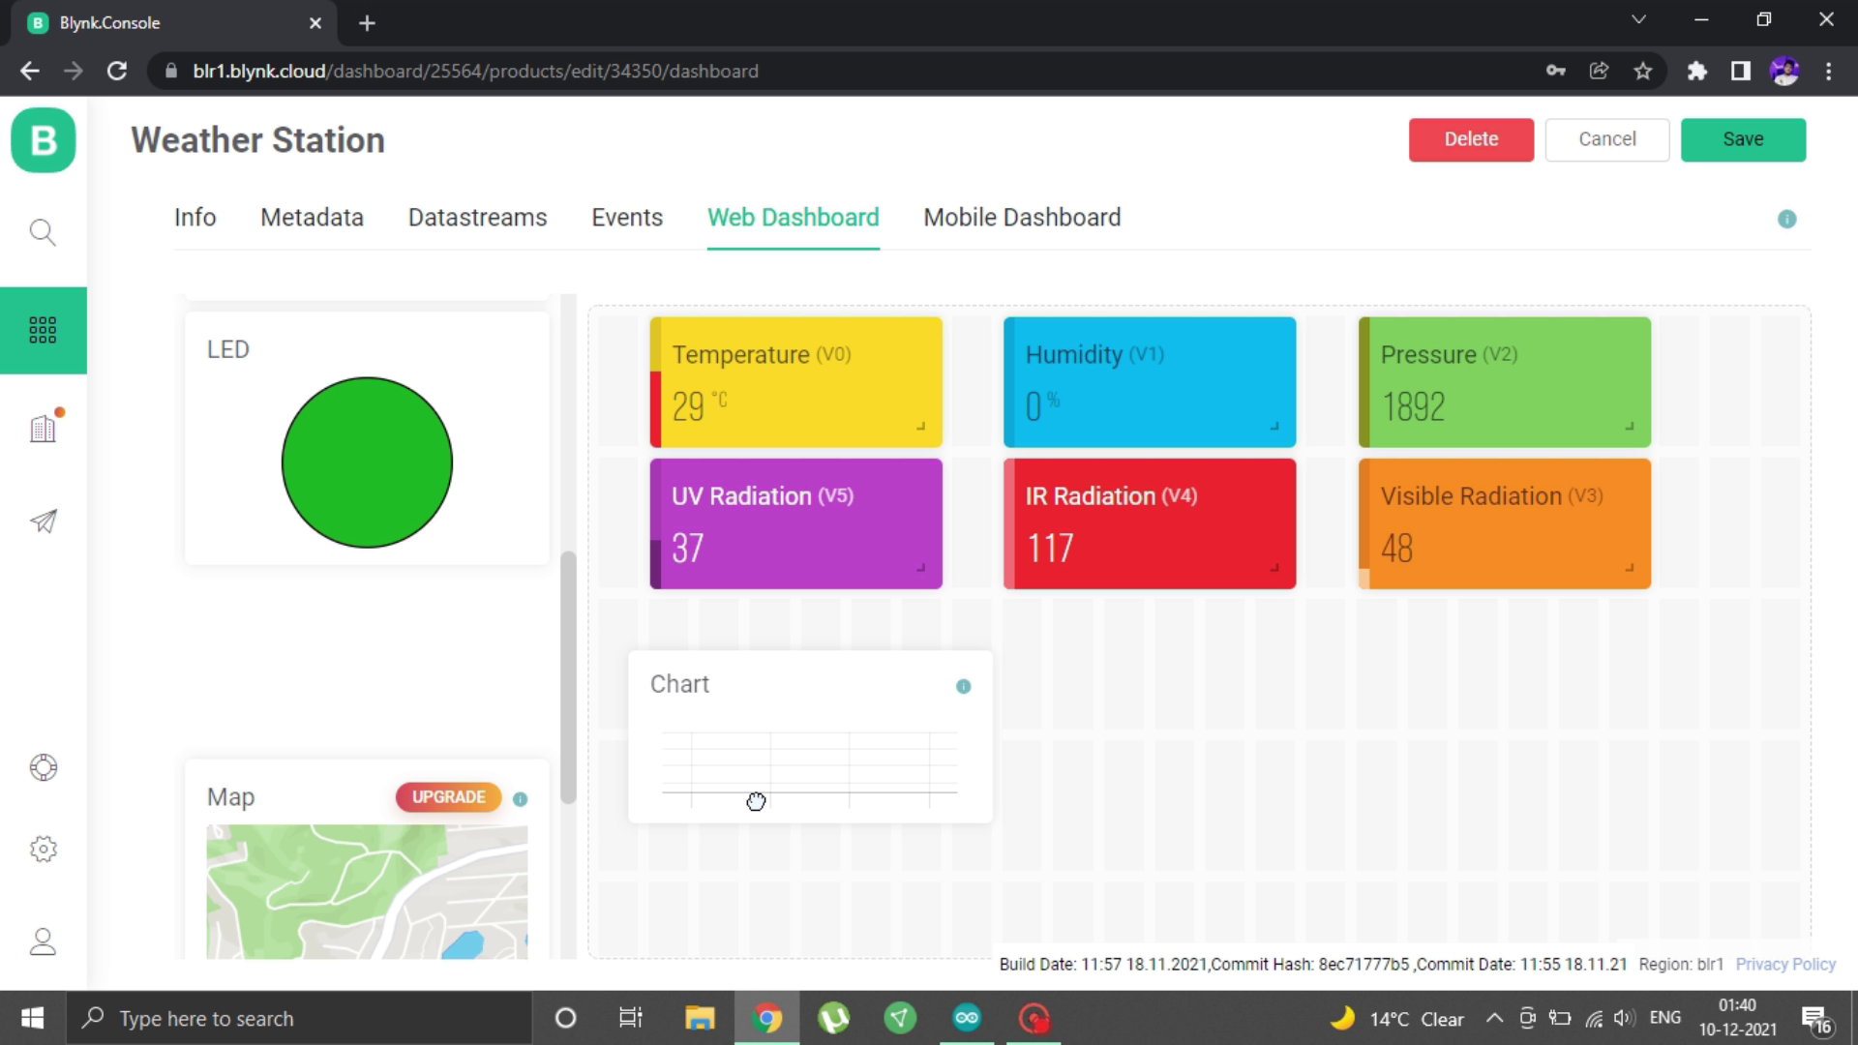Click widget list vertical scrollbar
The image size is (1858, 1045).
click(x=568, y=677)
